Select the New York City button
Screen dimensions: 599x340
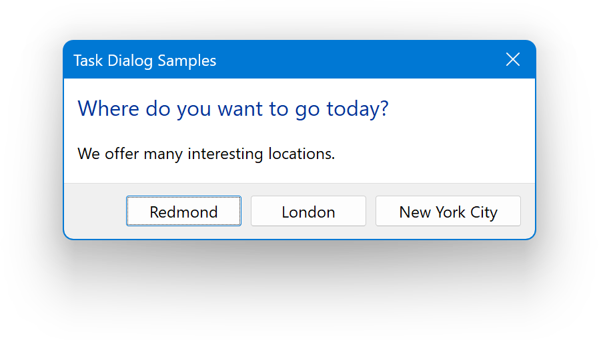(448, 212)
